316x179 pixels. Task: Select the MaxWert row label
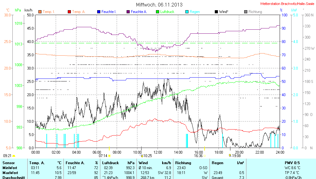pyautogui.click(x=10, y=172)
